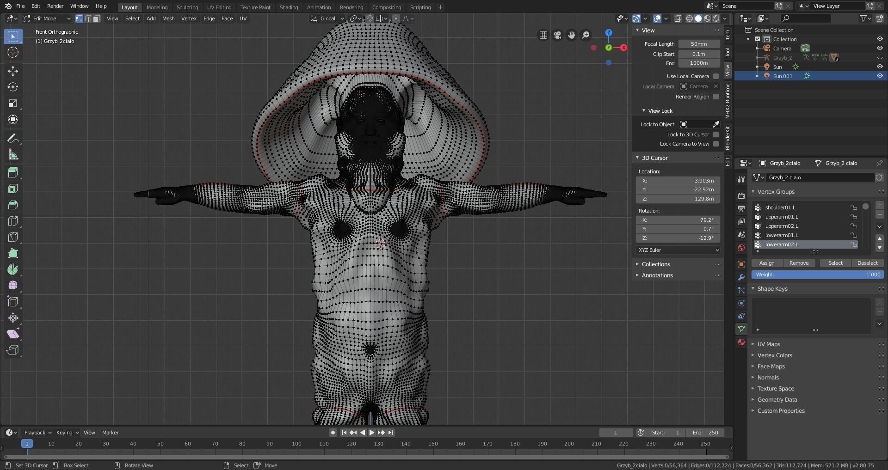The image size is (888, 470).
Task: Expand the Collections panel
Action: 656,264
